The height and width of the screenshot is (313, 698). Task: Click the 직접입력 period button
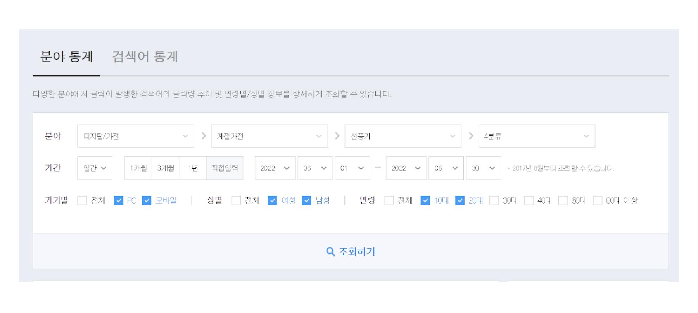[x=225, y=168]
